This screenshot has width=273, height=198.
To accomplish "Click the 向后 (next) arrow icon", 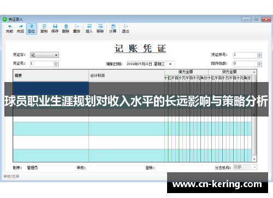I will tap(21, 26).
